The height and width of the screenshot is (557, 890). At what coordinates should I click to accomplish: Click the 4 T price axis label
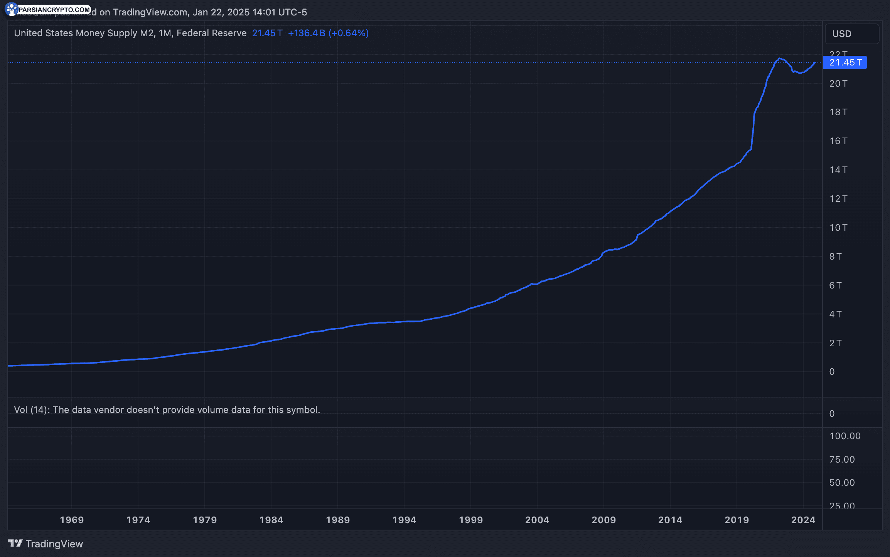(836, 314)
